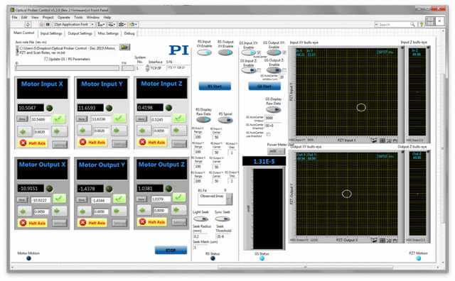Jog Motor Input Z right arrow
Viewport: 455px width, 281px height.
click(178, 131)
